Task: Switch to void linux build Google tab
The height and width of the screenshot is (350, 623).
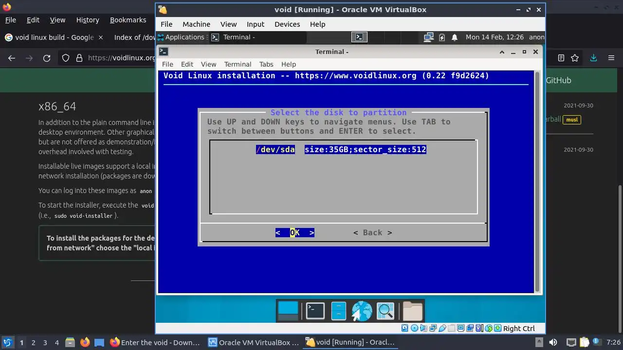Action: 54,37
